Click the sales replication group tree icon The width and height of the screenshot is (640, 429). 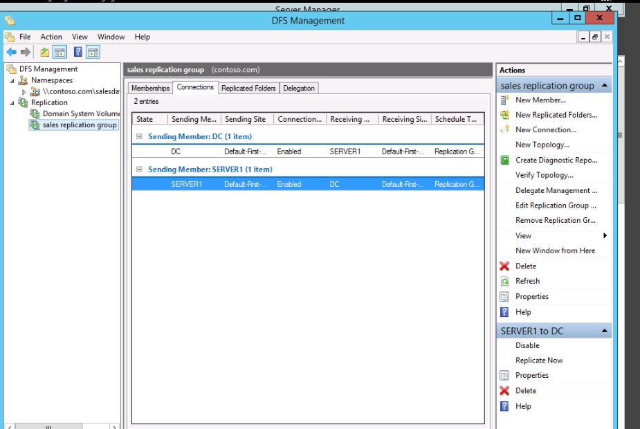[x=35, y=125]
